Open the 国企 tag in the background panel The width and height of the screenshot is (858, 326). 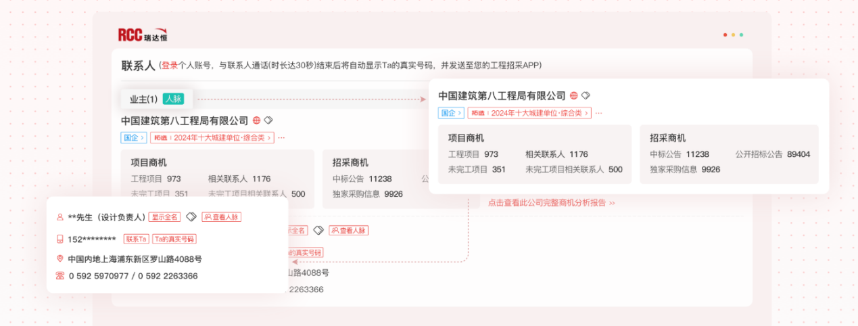tap(134, 137)
